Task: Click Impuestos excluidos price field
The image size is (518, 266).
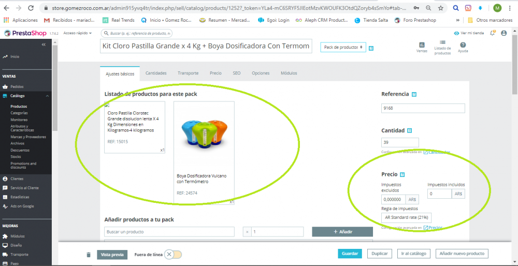Action: (x=394, y=199)
